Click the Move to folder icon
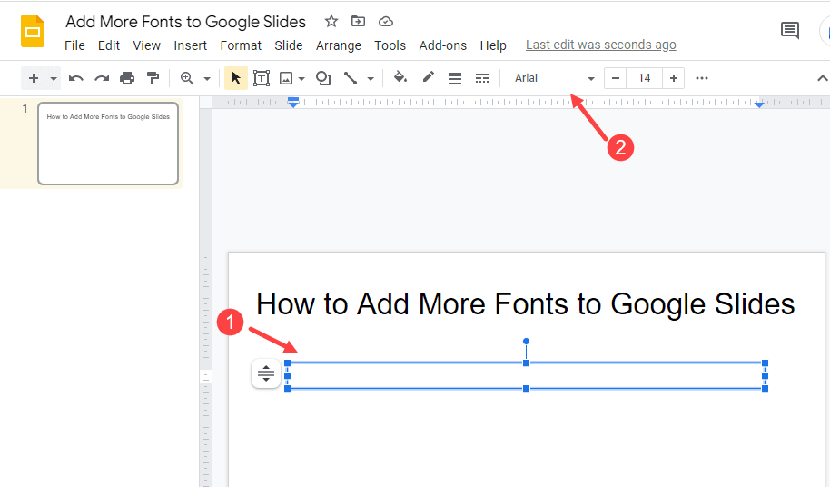The image size is (830, 487). pyautogui.click(x=359, y=21)
